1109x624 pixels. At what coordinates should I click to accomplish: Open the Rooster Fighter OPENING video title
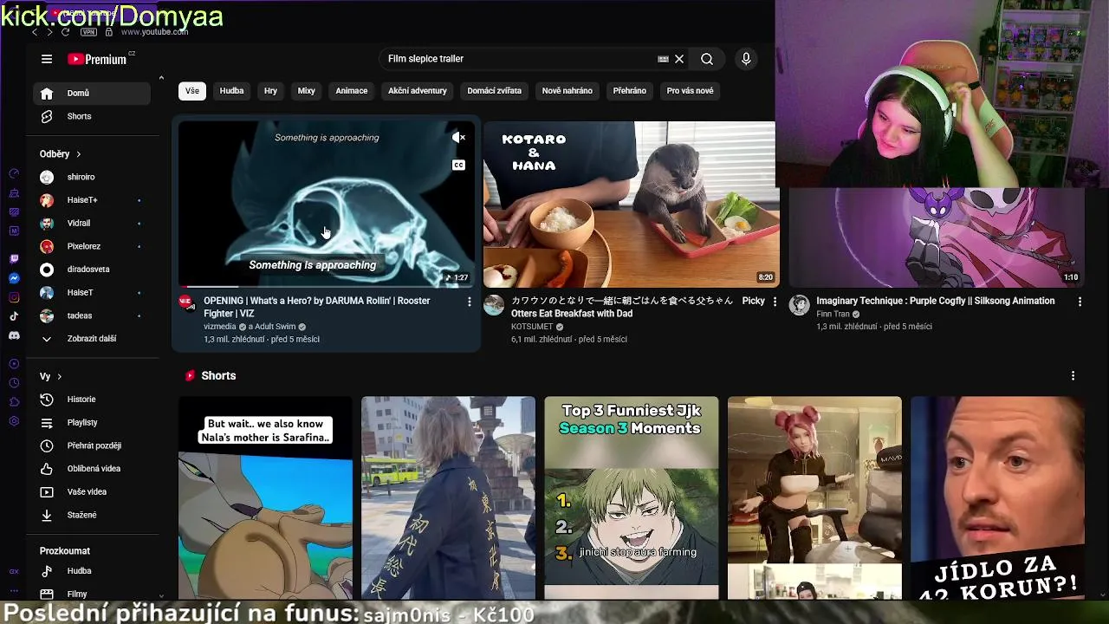coord(317,307)
